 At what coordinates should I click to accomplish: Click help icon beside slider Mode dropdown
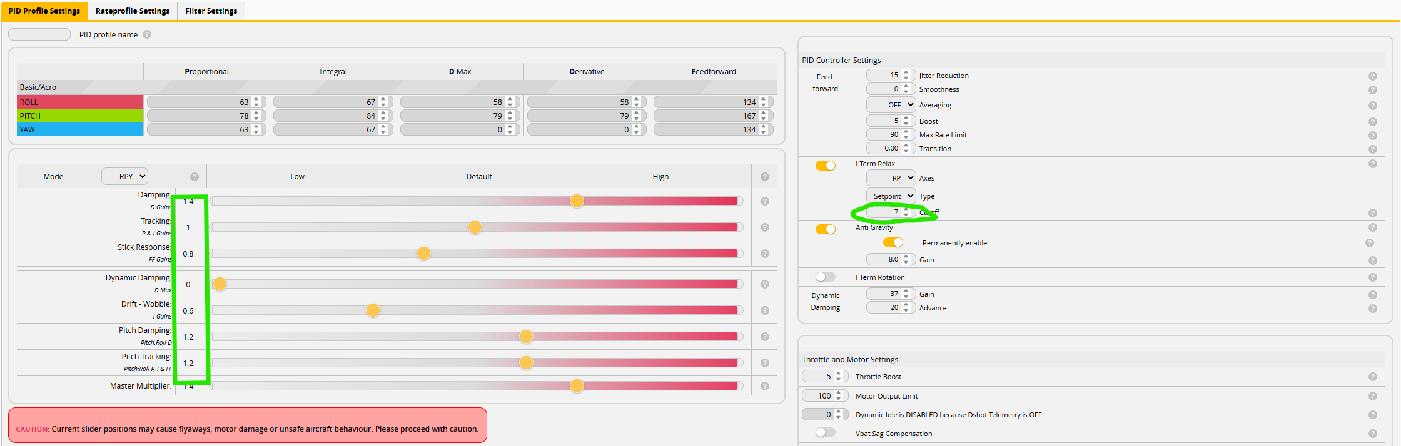(x=195, y=177)
